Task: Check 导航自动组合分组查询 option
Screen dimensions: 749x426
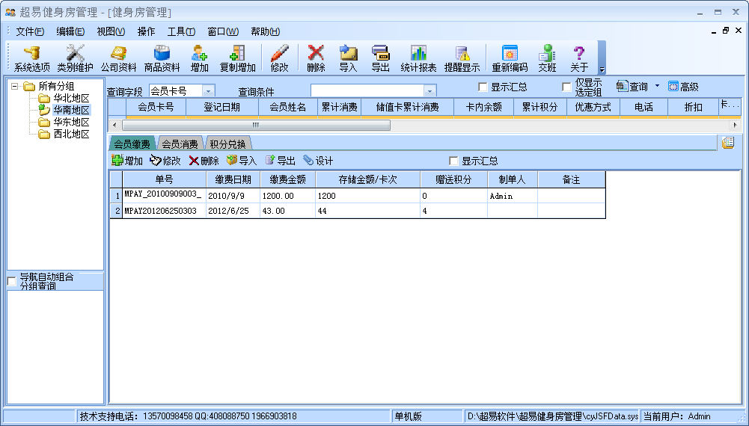Action: click(12, 282)
